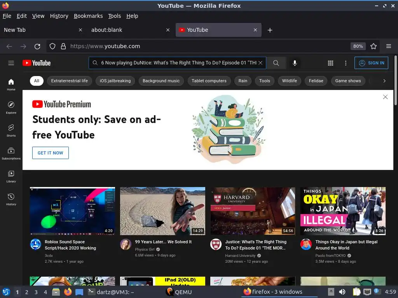This screenshot has width=398, height=298.
Task: Open dartz@VM3 terminal from taskbar
Action: pyautogui.click(x=111, y=292)
